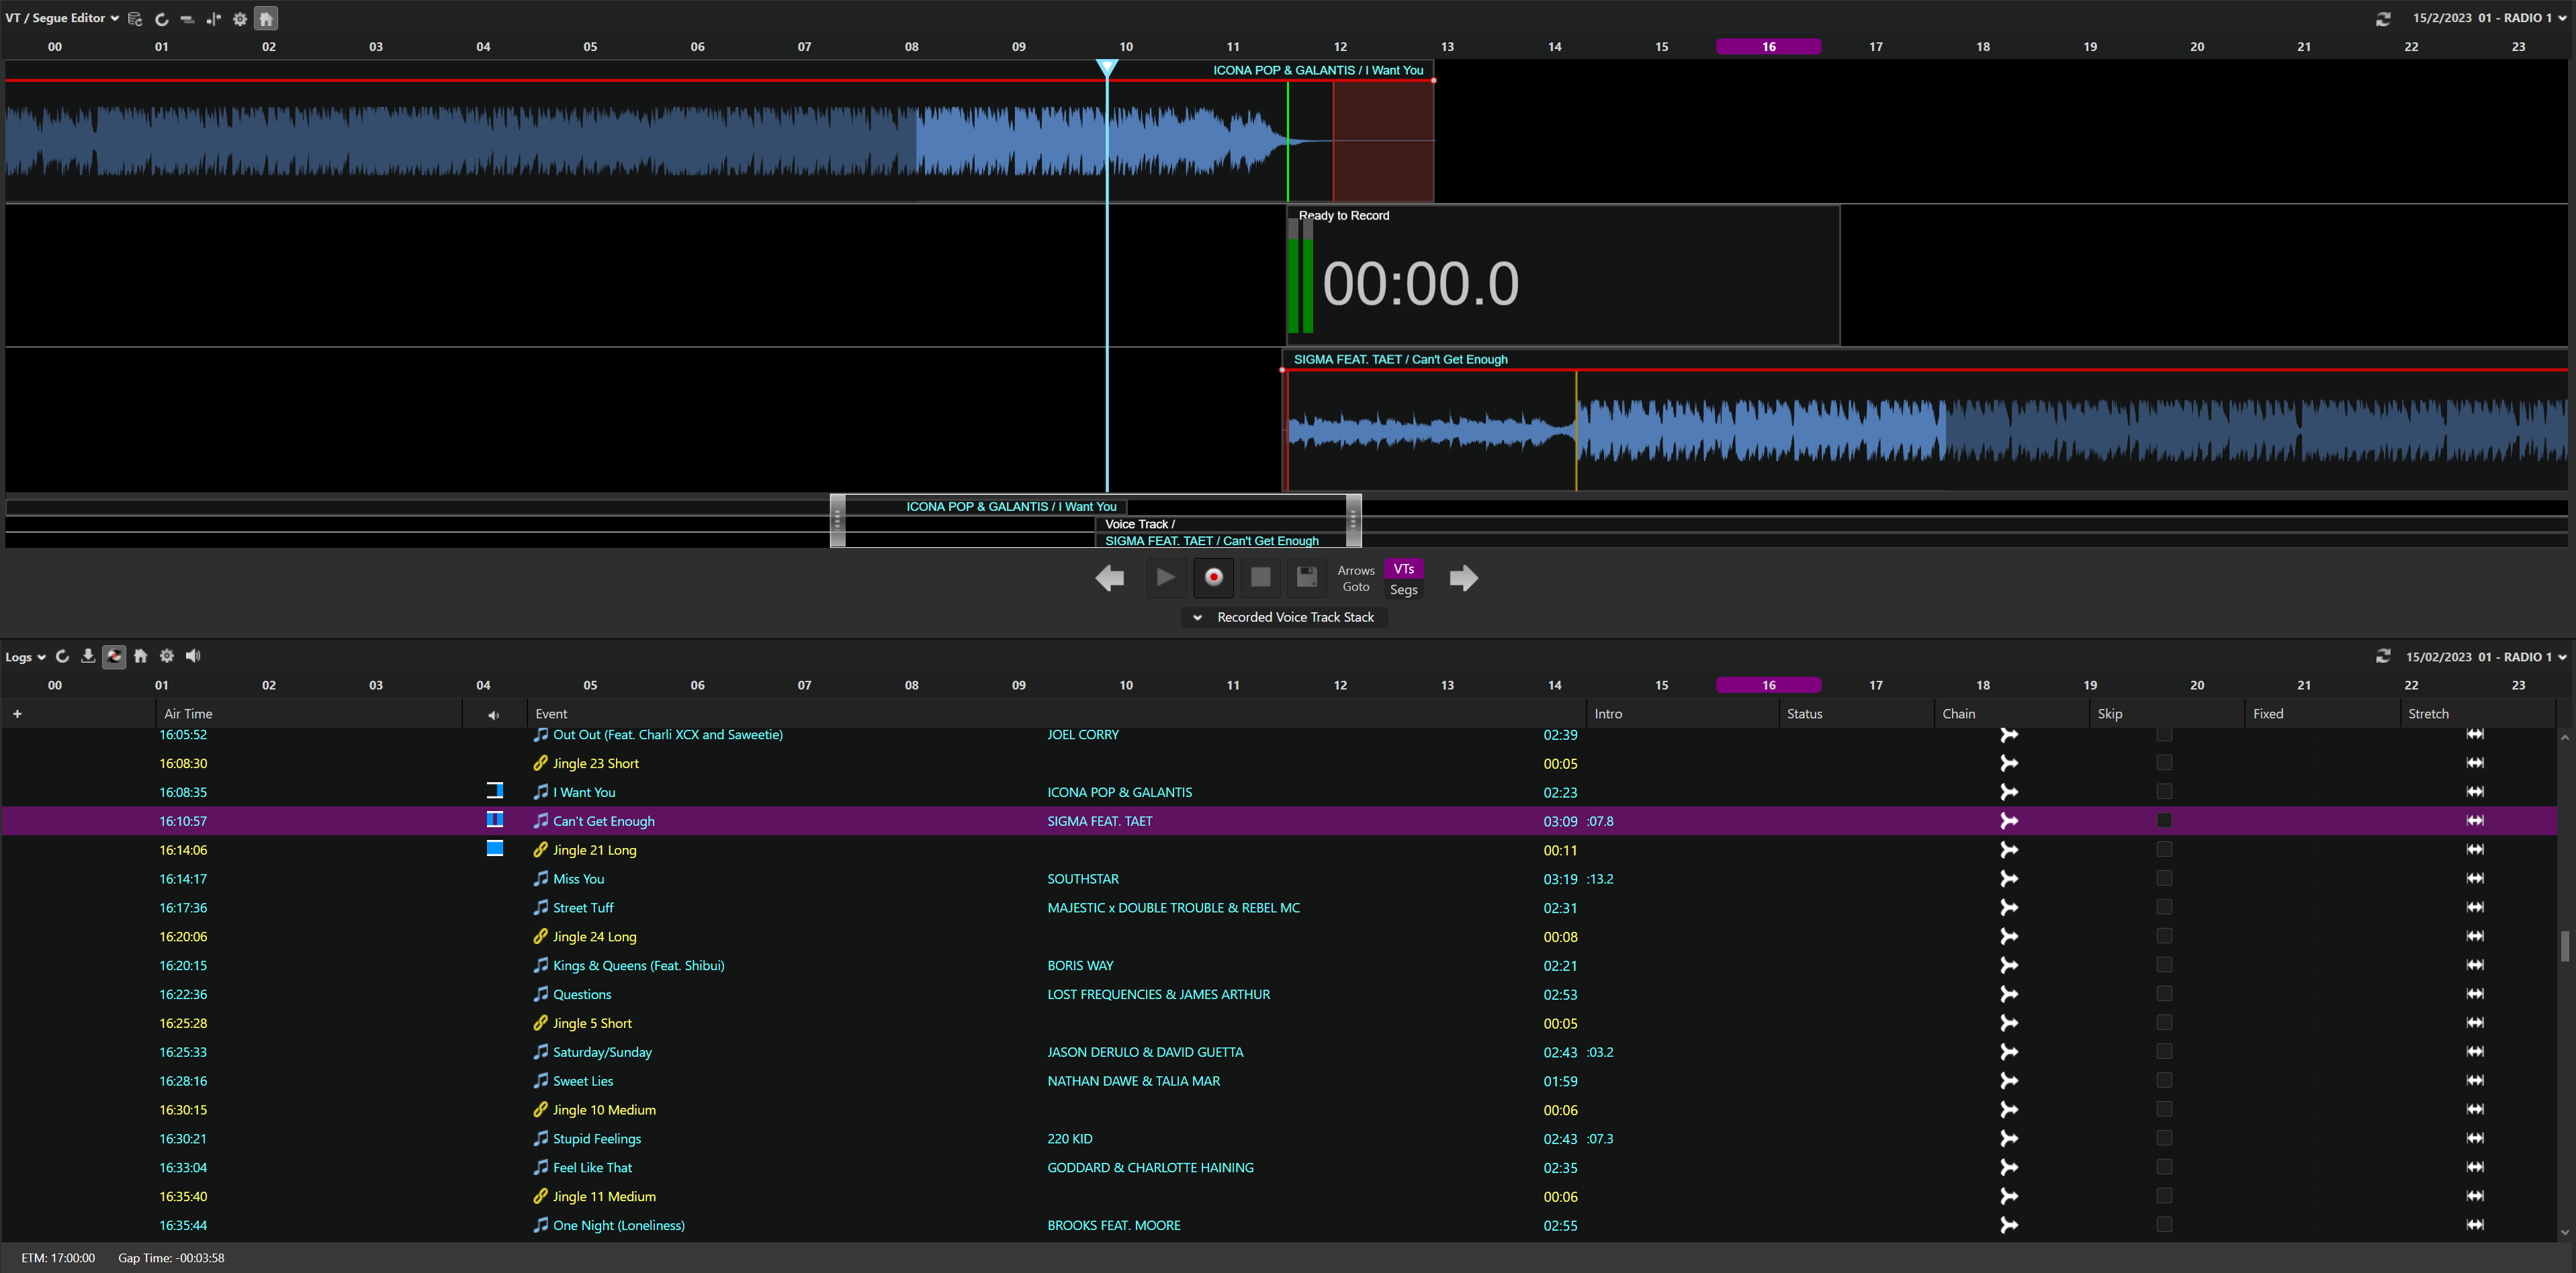The height and width of the screenshot is (1273, 2576).
Task: Toggle Skip checkbox for Can't Get Enough
Action: (2164, 820)
